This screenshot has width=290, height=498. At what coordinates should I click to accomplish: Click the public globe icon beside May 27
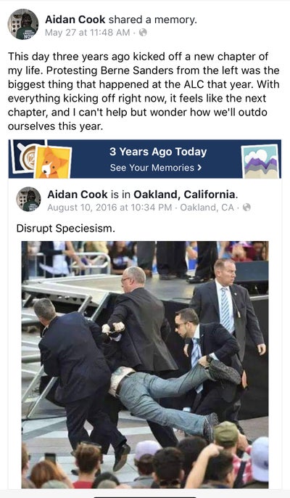click(x=143, y=33)
